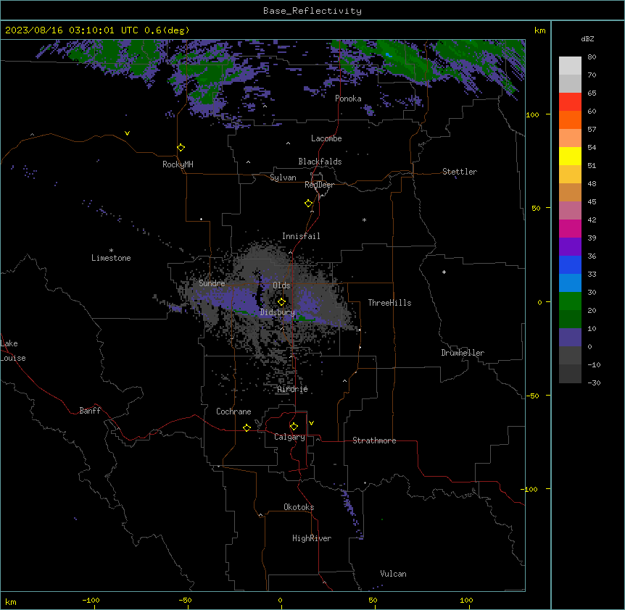Click the yellow marker below Cochrane label
The image size is (625, 610).
(247, 427)
